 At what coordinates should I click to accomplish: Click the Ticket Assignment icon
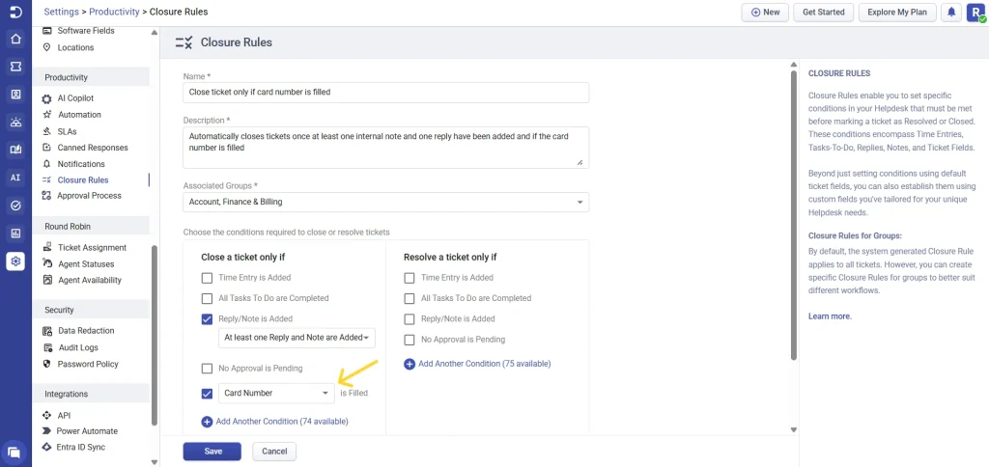pyautogui.click(x=47, y=248)
